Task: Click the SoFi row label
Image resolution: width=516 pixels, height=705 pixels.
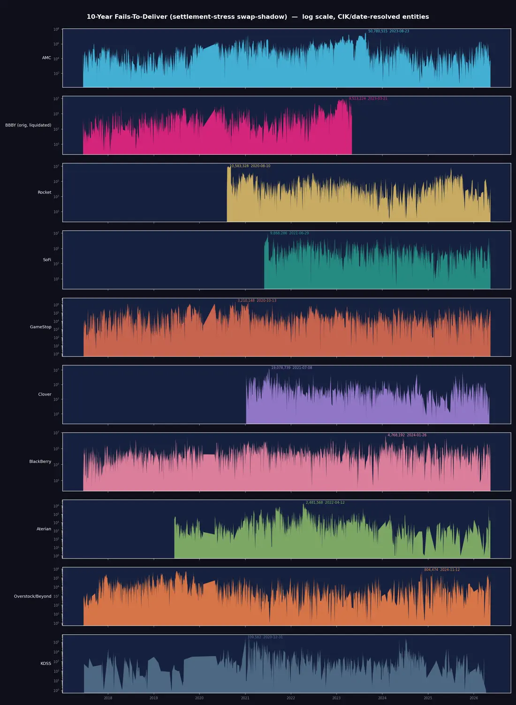Action: point(47,260)
